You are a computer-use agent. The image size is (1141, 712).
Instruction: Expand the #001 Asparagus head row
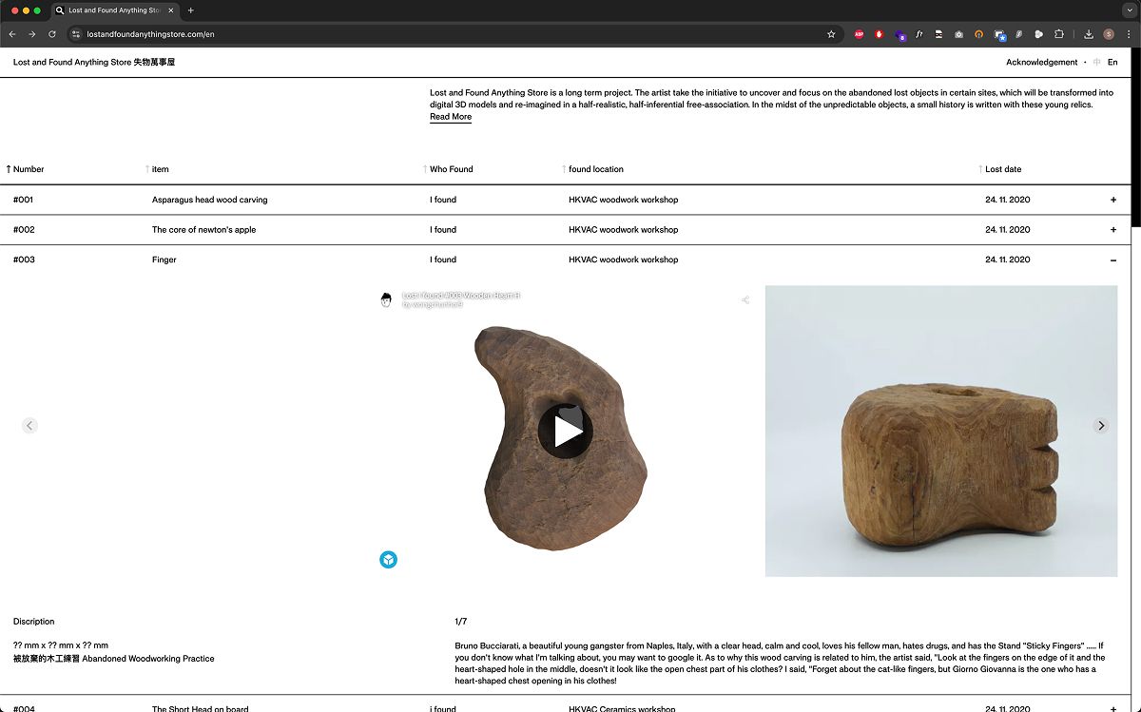click(x=1113, y=200)
